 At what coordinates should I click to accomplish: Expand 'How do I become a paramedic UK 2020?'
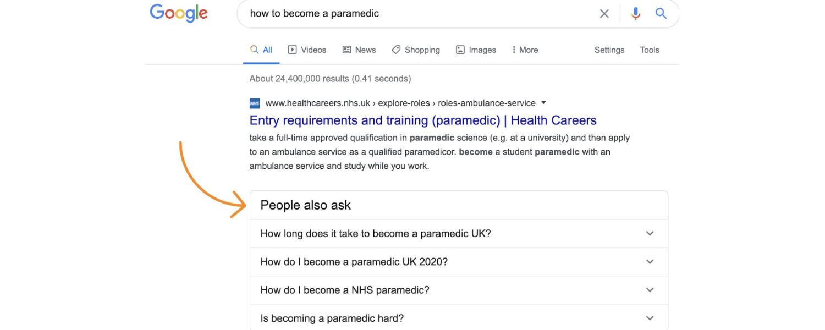[649, 262]
